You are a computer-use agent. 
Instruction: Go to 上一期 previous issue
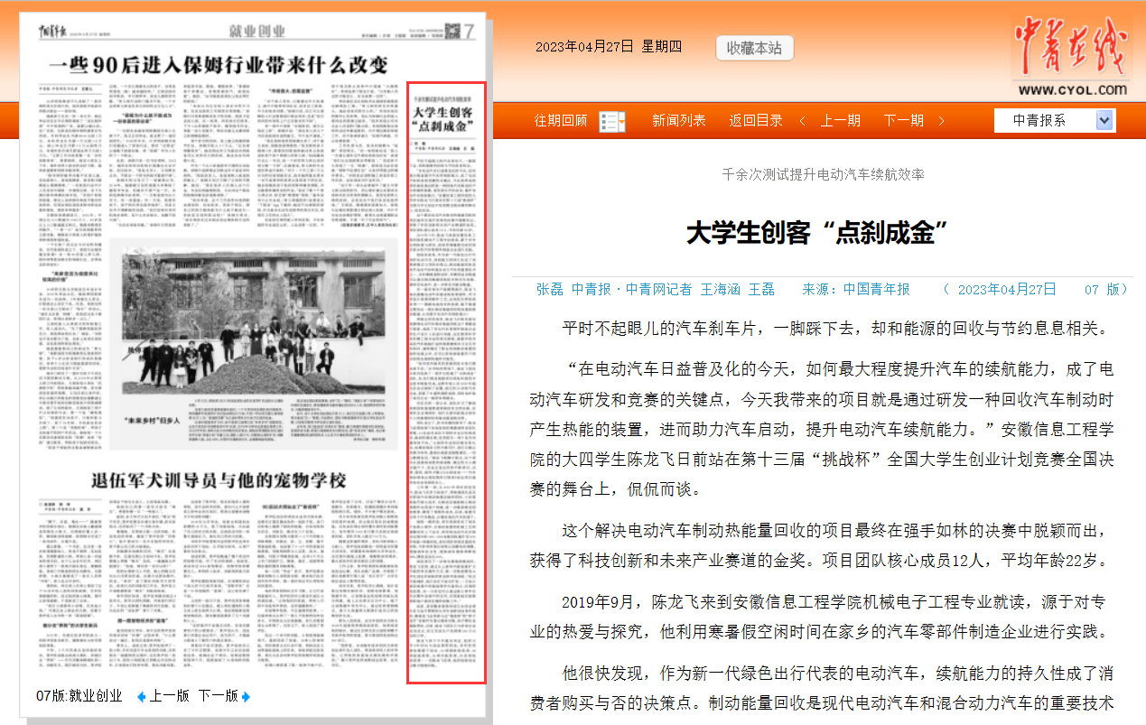click(840, 121)
